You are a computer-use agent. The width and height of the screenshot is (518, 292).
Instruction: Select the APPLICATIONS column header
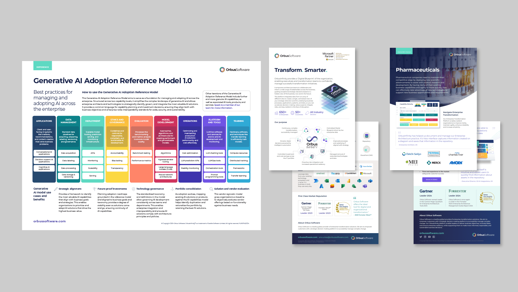click(44, 121)
